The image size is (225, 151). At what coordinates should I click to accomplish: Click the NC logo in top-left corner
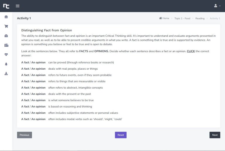[x=6, y=6]
